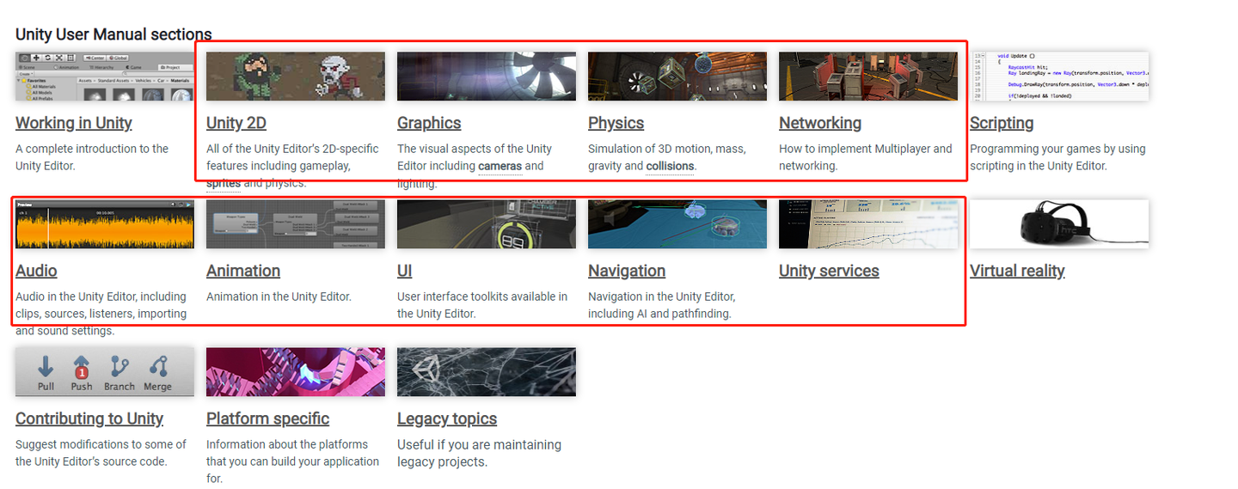Click the Unity 2D pixel characters thumbnail
The height and width of the screenshot is (489, 1238).
295,76
